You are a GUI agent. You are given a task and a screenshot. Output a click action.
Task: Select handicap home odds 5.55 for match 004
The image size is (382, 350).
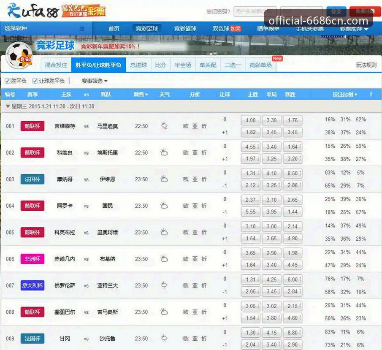[250, 212]
